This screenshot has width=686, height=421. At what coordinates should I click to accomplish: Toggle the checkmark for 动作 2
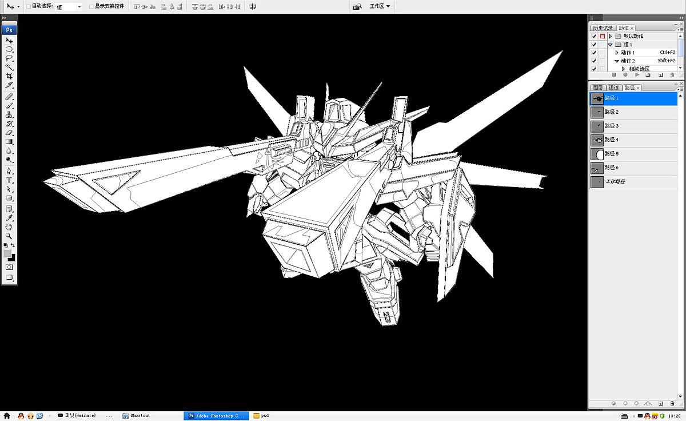tap(595, 61)
